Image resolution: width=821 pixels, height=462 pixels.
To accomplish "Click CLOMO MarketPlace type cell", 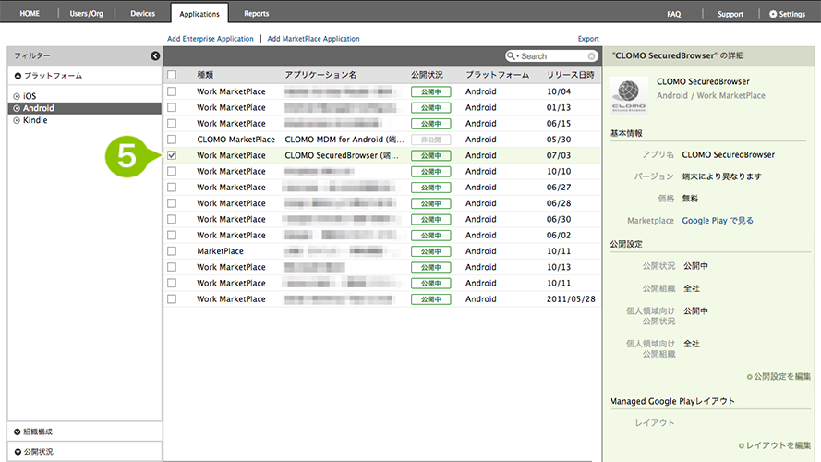I will [x=236, y=140].
